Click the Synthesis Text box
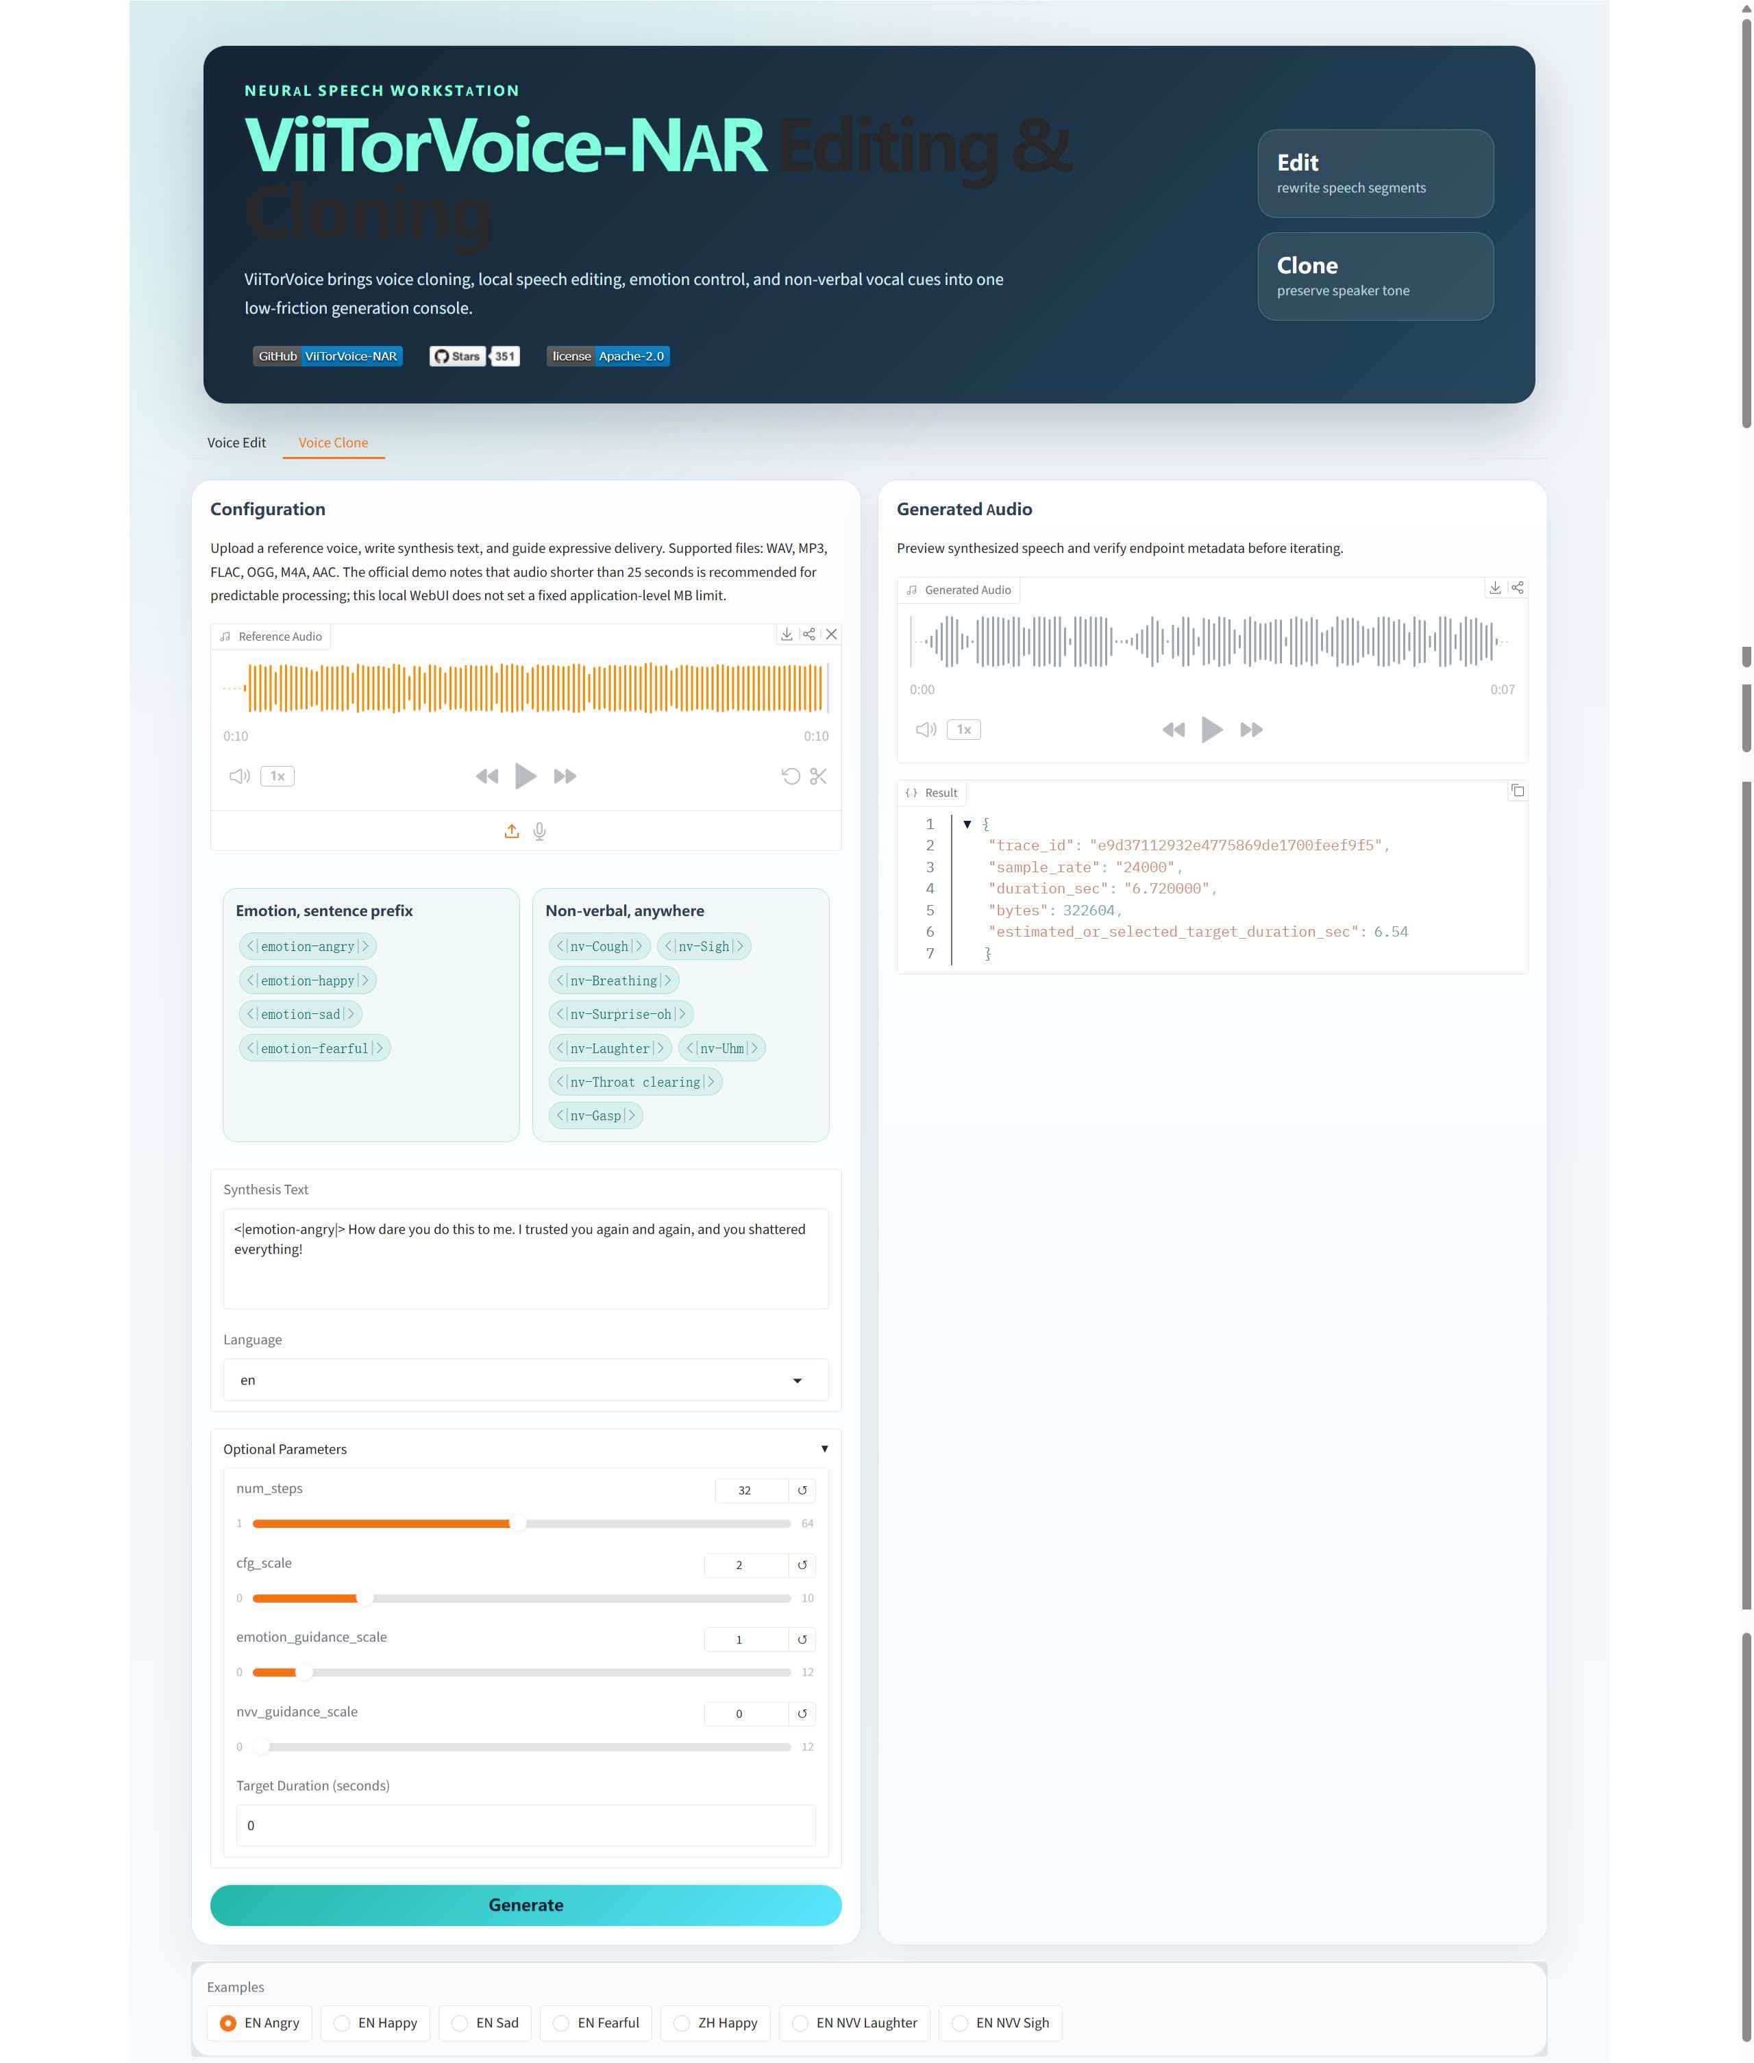This screenshot has width=1754, height=2063. pyautogui.click(x=525, y=1259)
